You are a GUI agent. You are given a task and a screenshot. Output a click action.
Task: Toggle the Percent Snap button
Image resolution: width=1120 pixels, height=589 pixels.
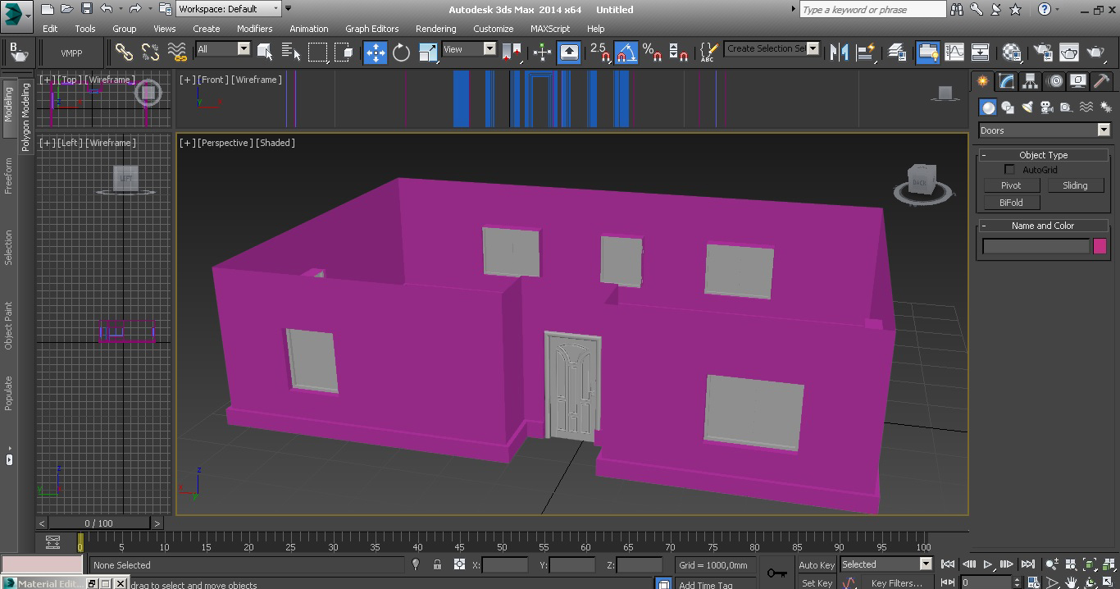652,53
